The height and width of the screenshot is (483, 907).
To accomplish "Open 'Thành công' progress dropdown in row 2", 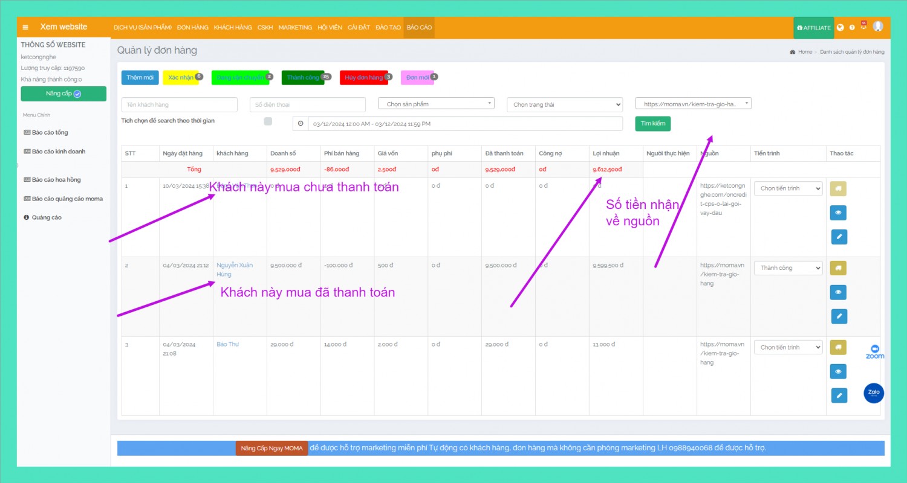I will point(788,268).
